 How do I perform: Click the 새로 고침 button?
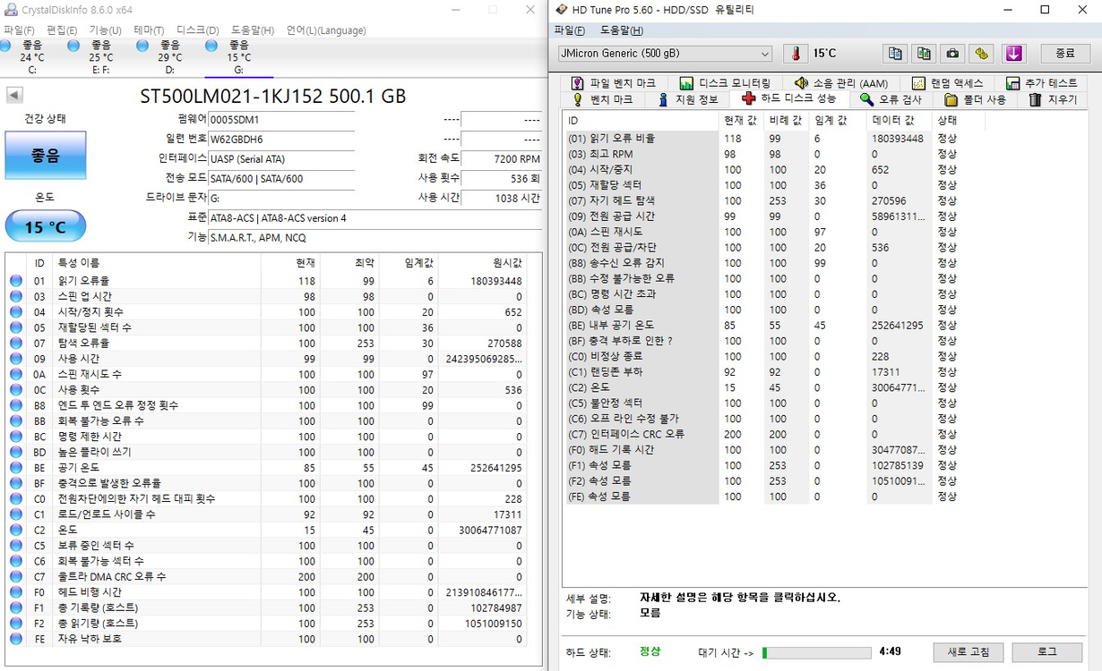pyautogui.click(x=968, y=653)
